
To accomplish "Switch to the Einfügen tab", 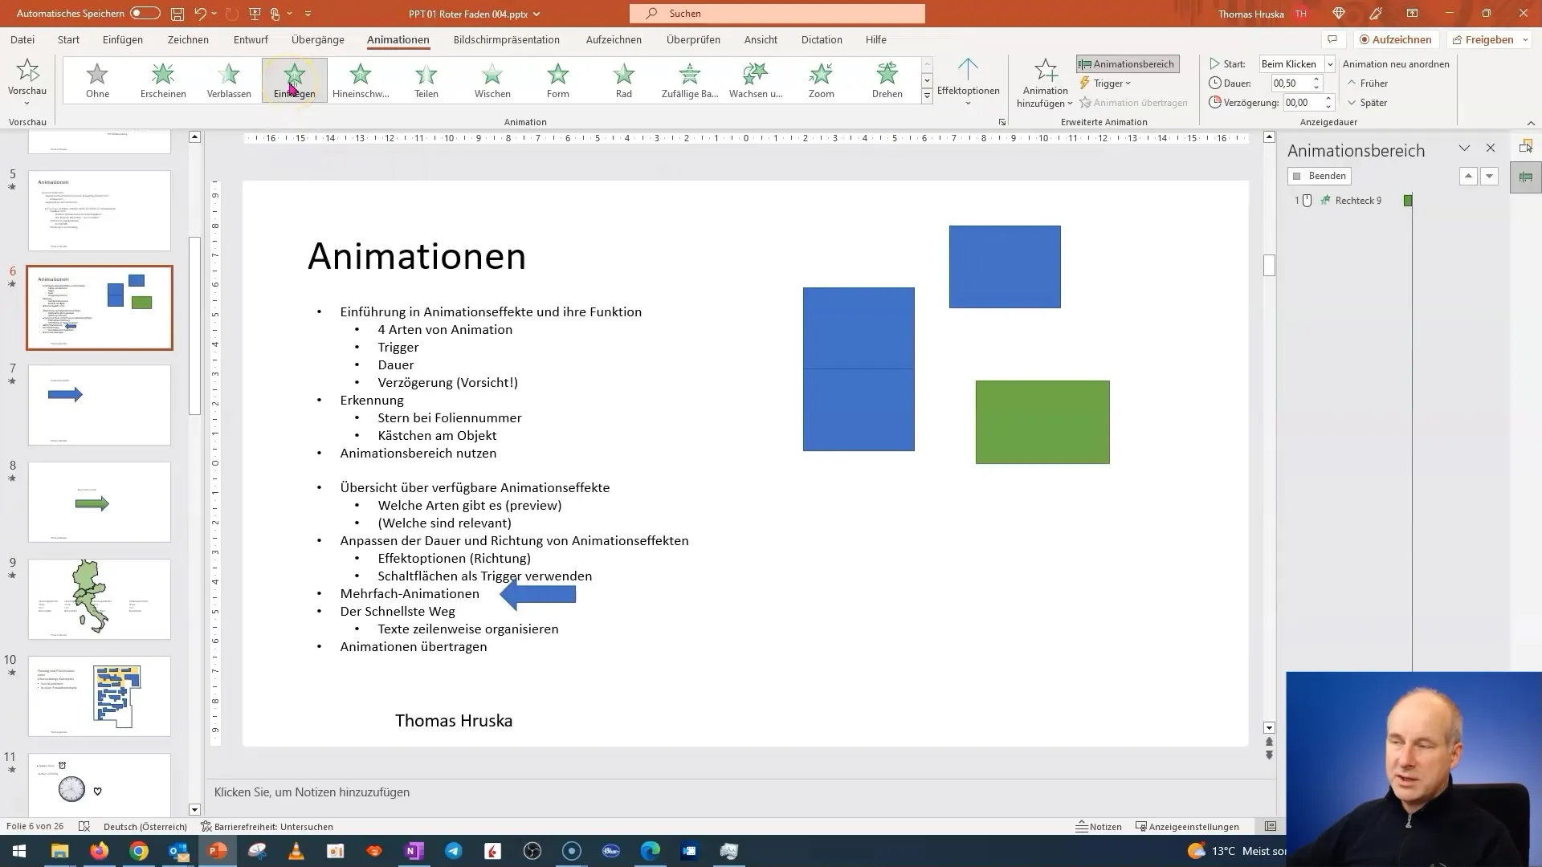I will click(123, 39).
